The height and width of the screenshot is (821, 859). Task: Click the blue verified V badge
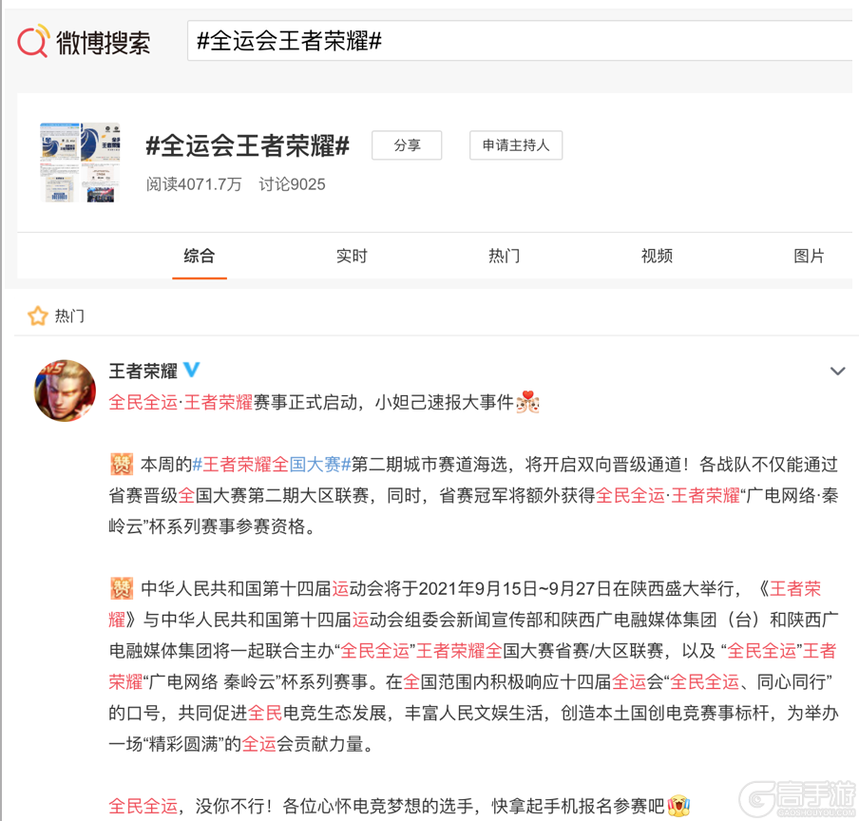pyautogui.click(x=191, y=370)
